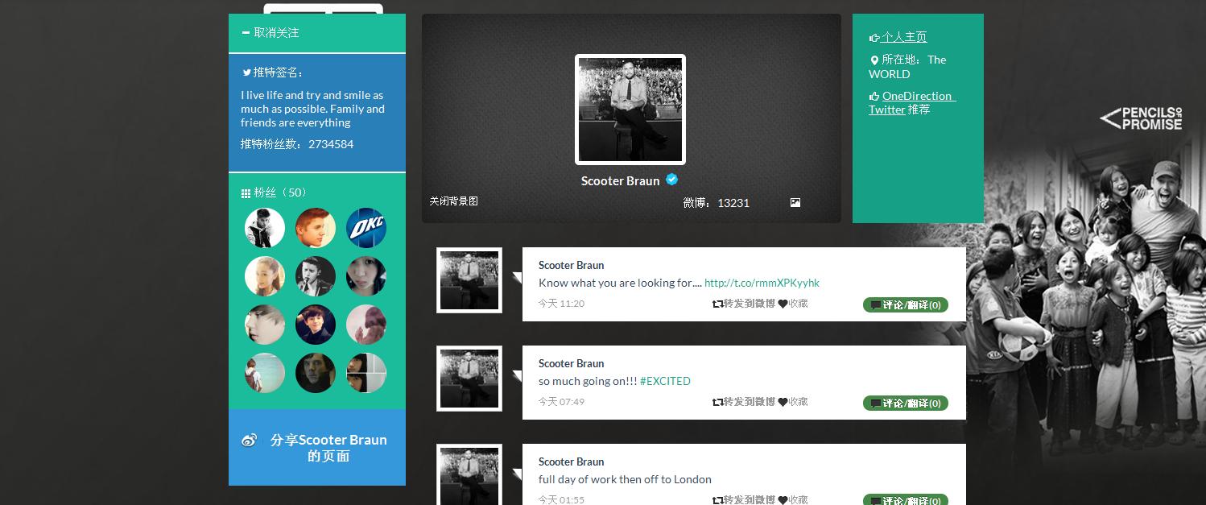
Task: Click the Scooter Braun name under the profile photo
Action: coord(620,180)
